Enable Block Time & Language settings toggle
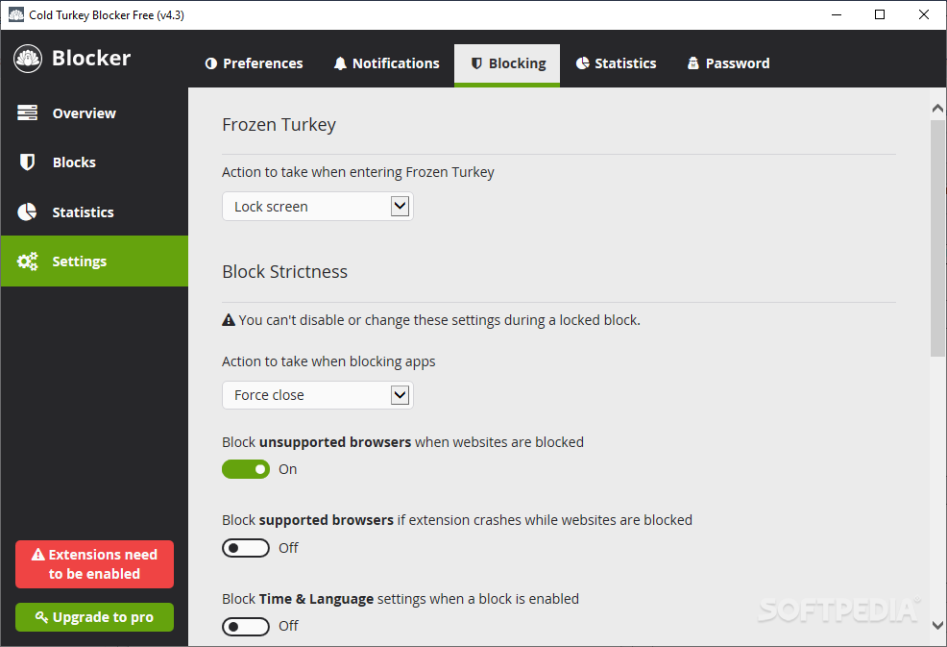This screenshot has width=947, height=647. click(246, 627)
